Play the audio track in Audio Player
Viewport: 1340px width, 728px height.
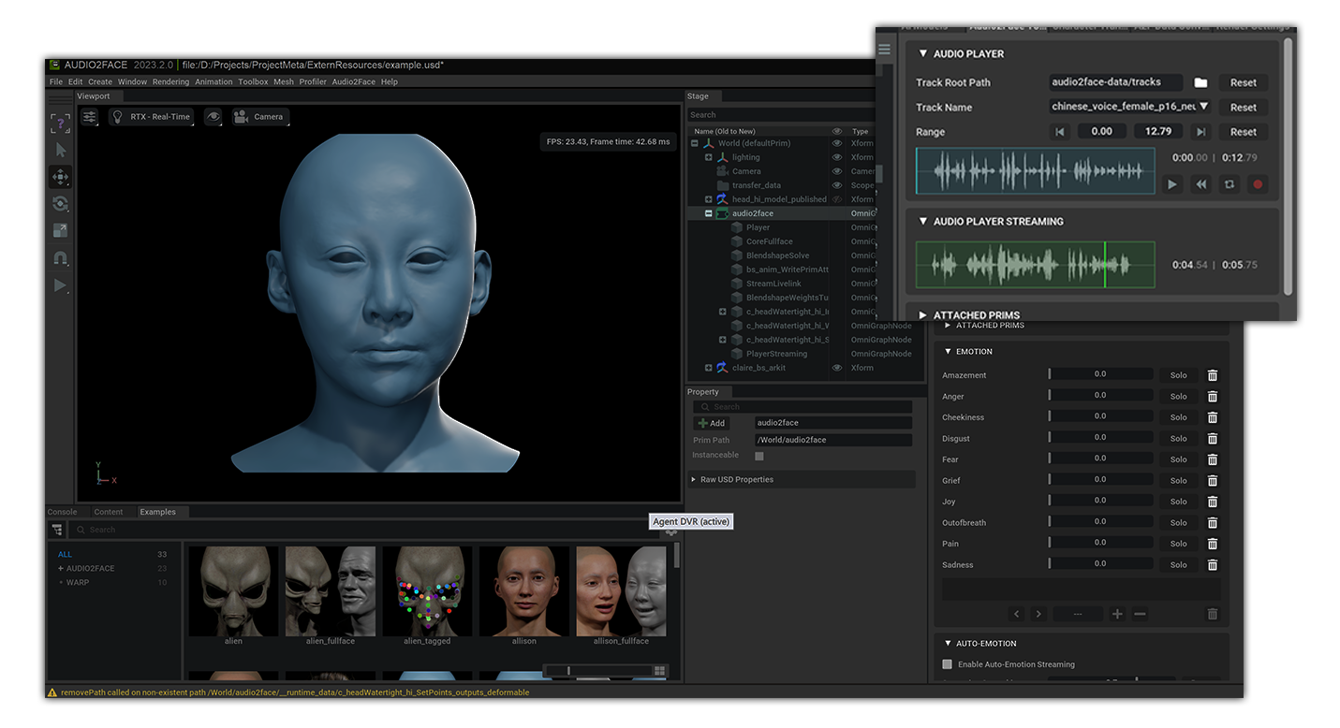coord(1171,184)
